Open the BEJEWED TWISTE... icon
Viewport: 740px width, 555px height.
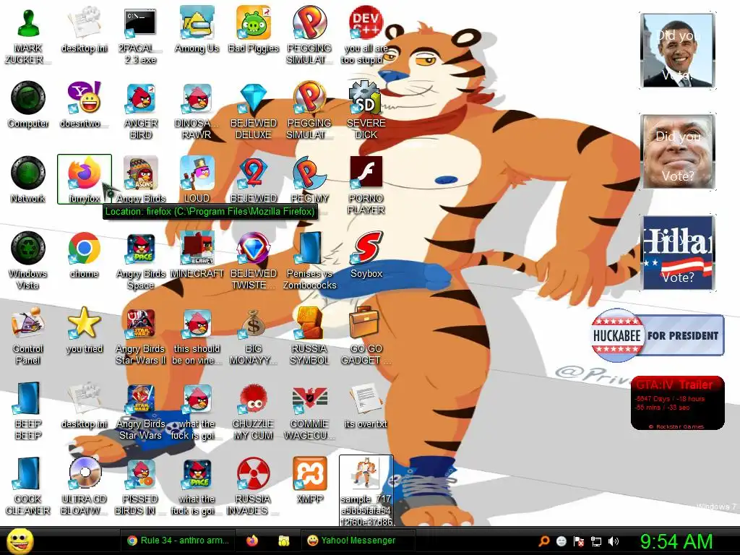point(254,249)
